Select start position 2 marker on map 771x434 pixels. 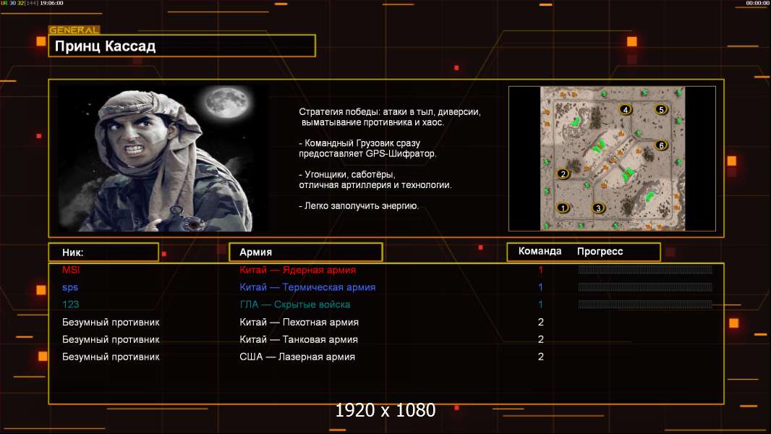[563, 174]
